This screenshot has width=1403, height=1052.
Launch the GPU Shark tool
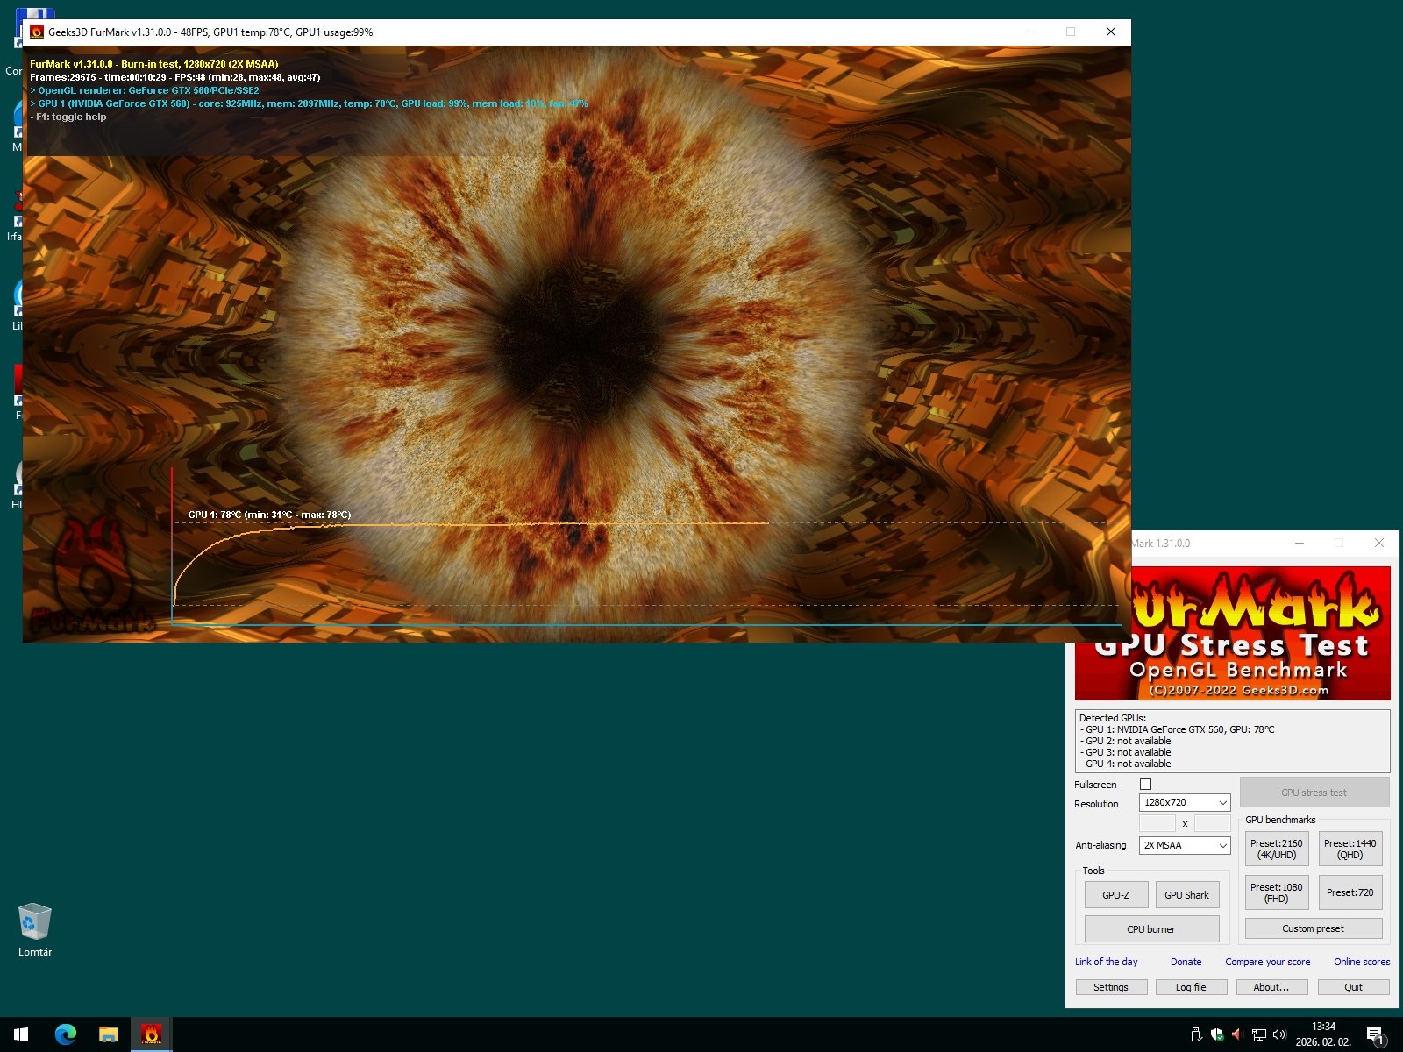tap(1187, 895)
